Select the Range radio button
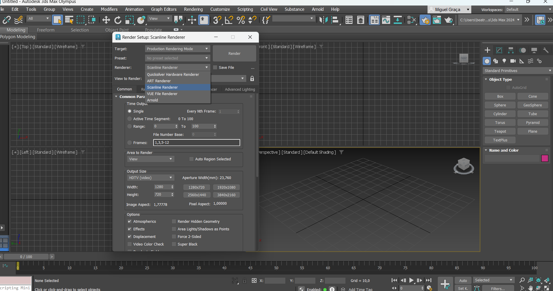The width and height of the screenshot is (553, 291). 130,126
